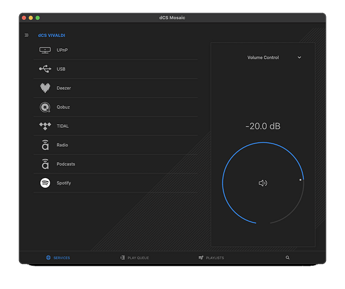Click the Podcasts airable icon
This screenshot has height=289, width=345.
[45, 164]
